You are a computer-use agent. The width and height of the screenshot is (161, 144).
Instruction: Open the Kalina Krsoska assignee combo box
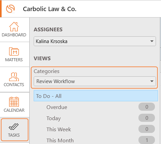[x=95, y=41]
